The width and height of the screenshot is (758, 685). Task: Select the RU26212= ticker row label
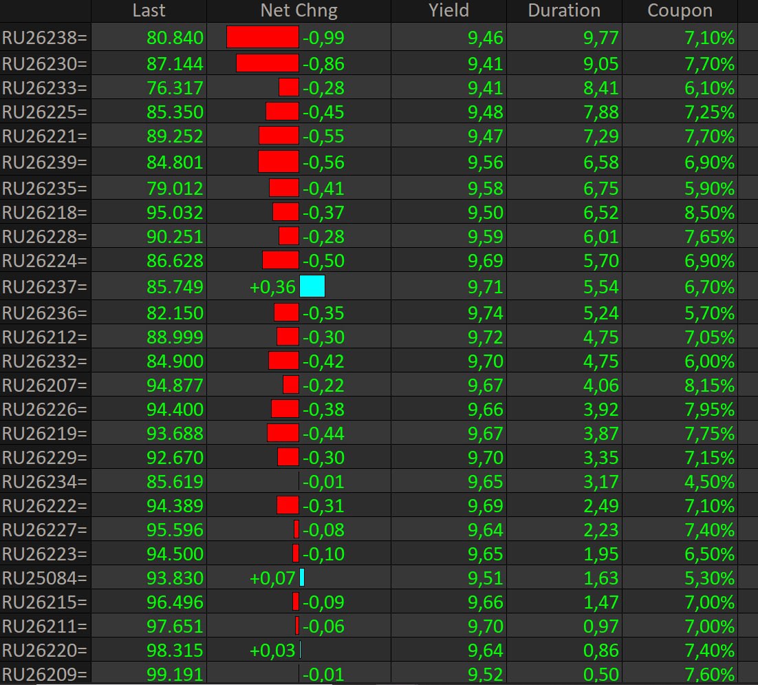coord(45,337)
